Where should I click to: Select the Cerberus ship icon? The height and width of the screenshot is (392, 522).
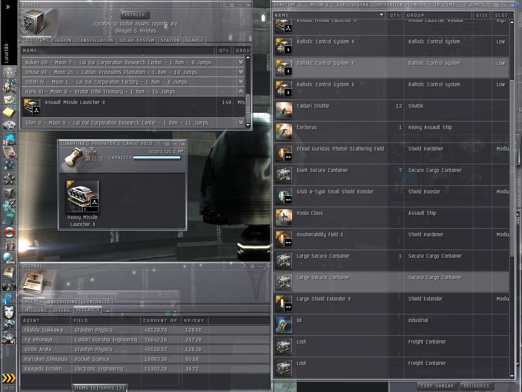point(283,132)
